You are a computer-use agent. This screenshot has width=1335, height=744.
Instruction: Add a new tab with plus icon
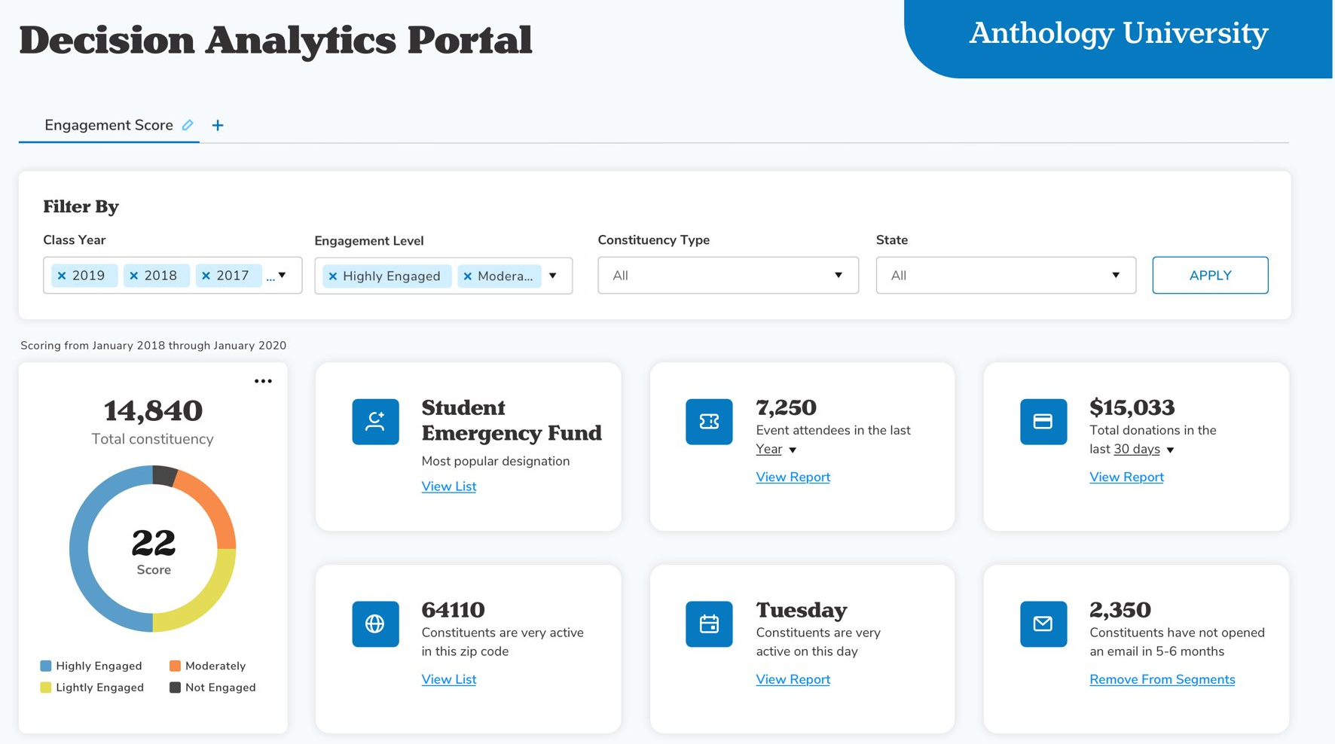(218, 125)
